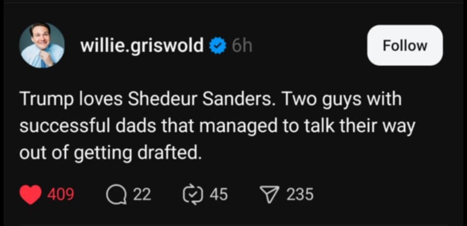Viewport: 467px width, 226px height.
Task: Like the post with the heart icon
Action: pos(30,195)
